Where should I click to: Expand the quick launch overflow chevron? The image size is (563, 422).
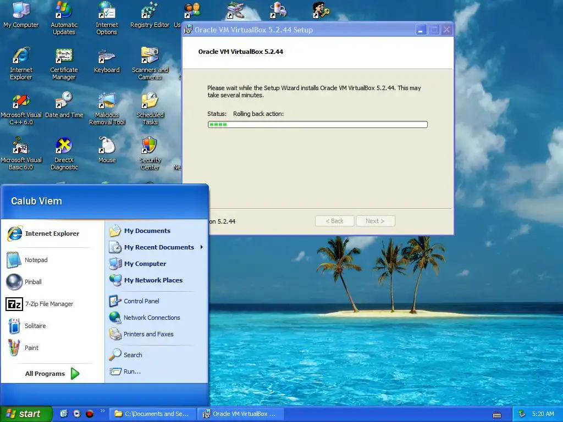point(103,411)
